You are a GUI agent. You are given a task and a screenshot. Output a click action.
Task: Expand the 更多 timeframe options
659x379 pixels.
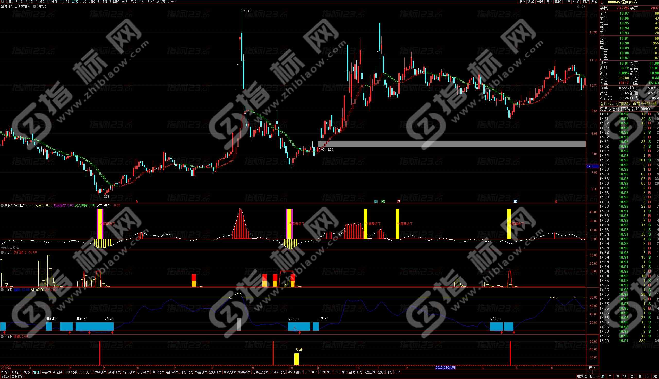pyautogui.click(x=172, y=2)
